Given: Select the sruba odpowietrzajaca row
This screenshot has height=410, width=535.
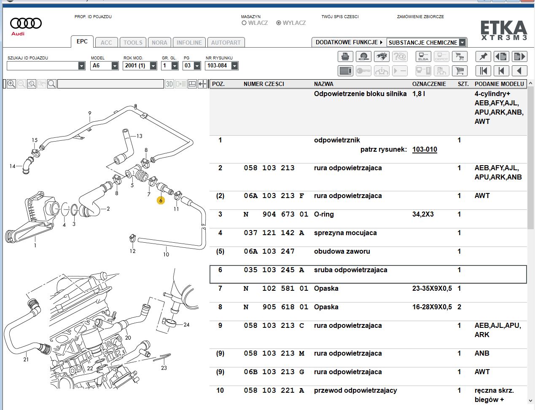Looking at the screenshot, I should 368,274.
